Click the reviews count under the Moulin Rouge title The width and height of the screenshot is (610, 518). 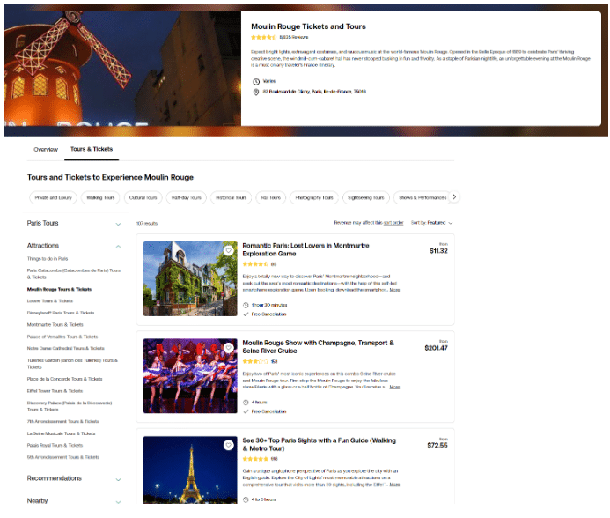point(294,37)
